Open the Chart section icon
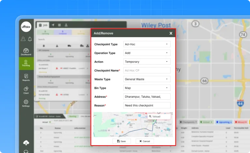The image size is (250, 153). [26, 90]
